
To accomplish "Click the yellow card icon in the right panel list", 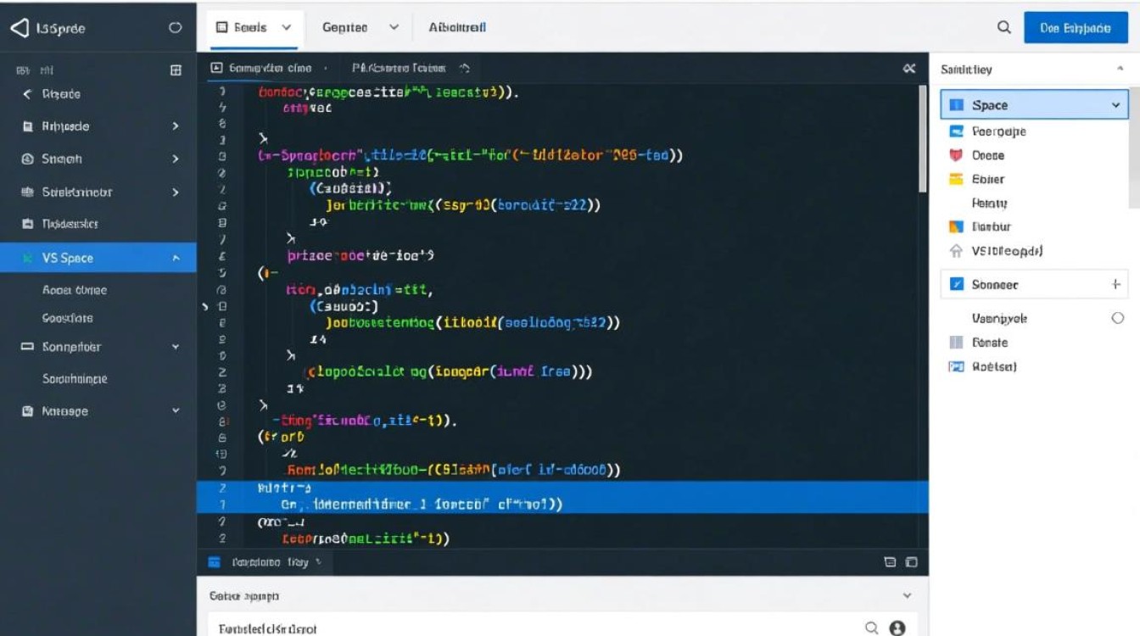I will pyautogui.click(x=956, y=179).
